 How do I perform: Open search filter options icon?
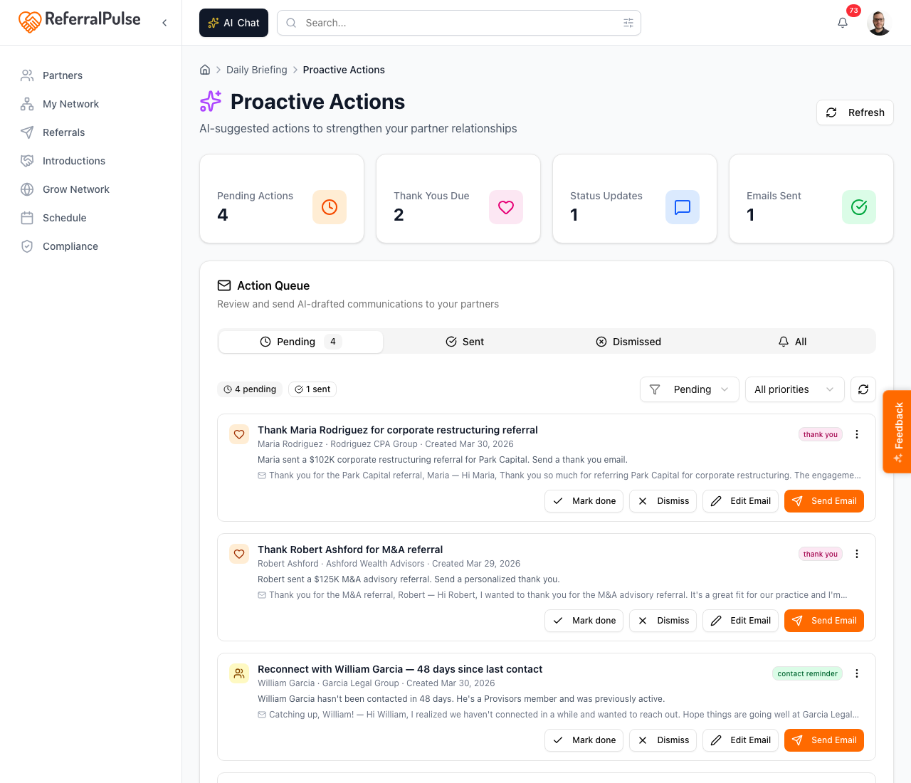[x=628, y=23]
